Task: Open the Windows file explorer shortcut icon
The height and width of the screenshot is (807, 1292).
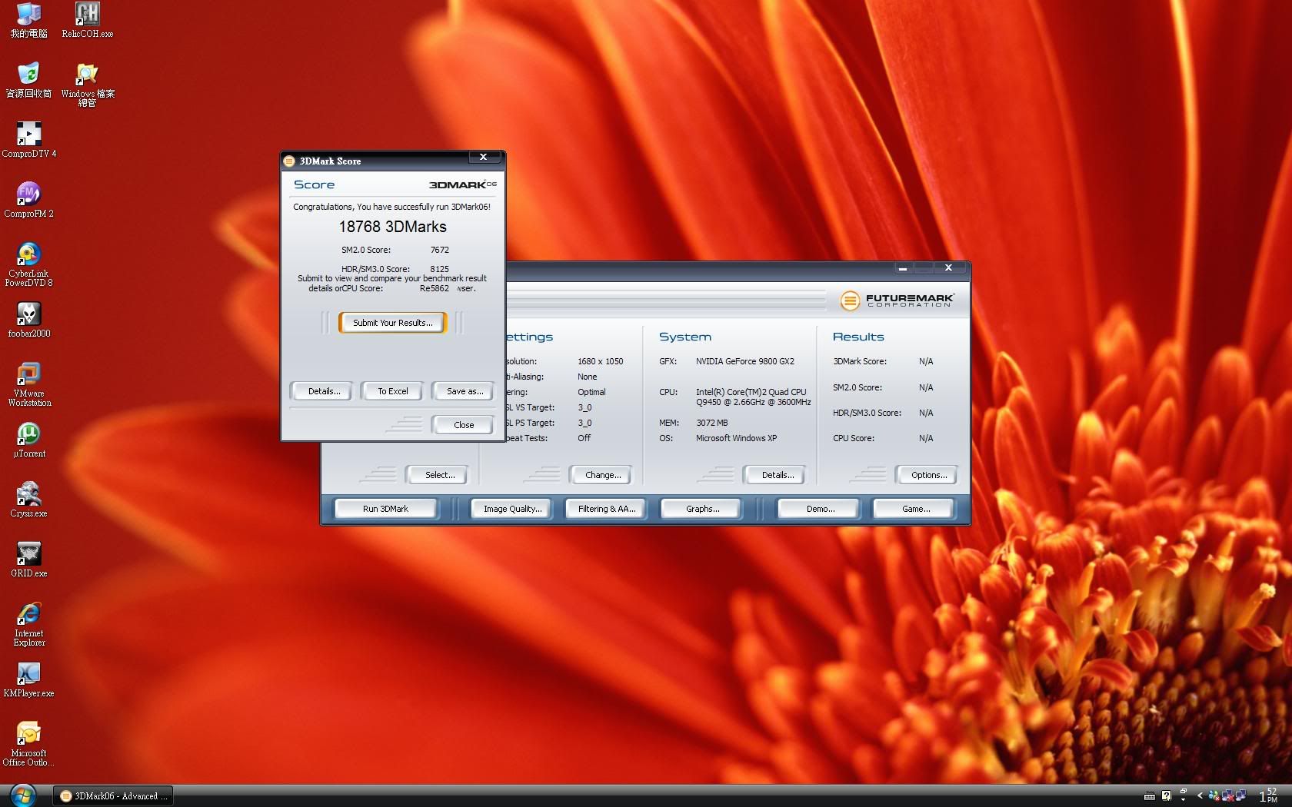Action: pos(87,85)
